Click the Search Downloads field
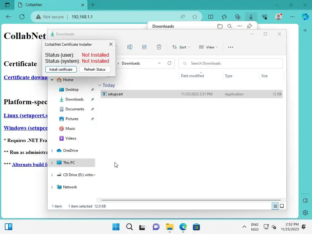This screenshot has height=234, width=312. coord(231,63)
